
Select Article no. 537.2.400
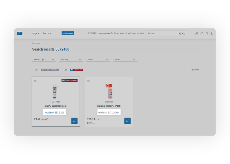tap(54, 112)
